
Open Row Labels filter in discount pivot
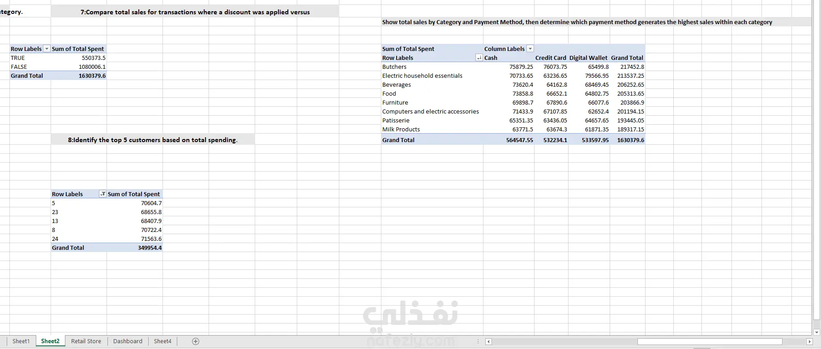(x=47, y=49)
